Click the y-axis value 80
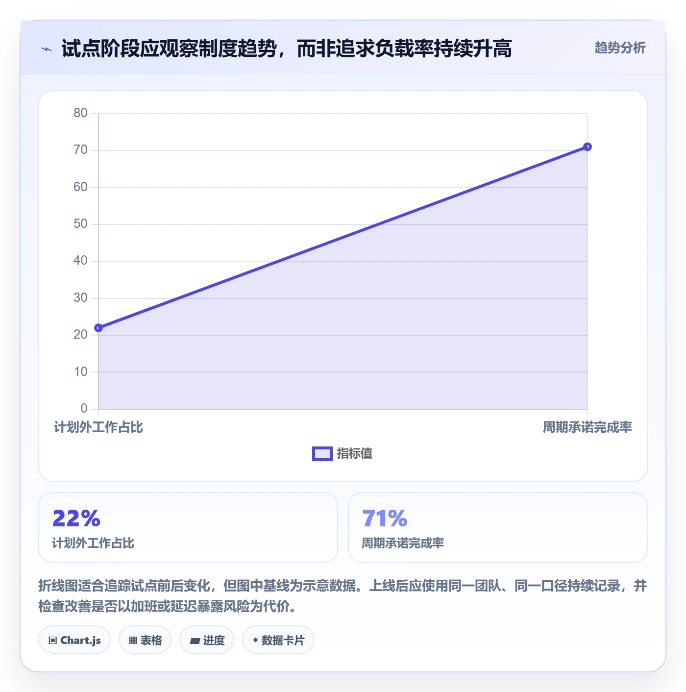Image resolution: width=686 pixels, height=692 pixels. (x=80, y=113)
